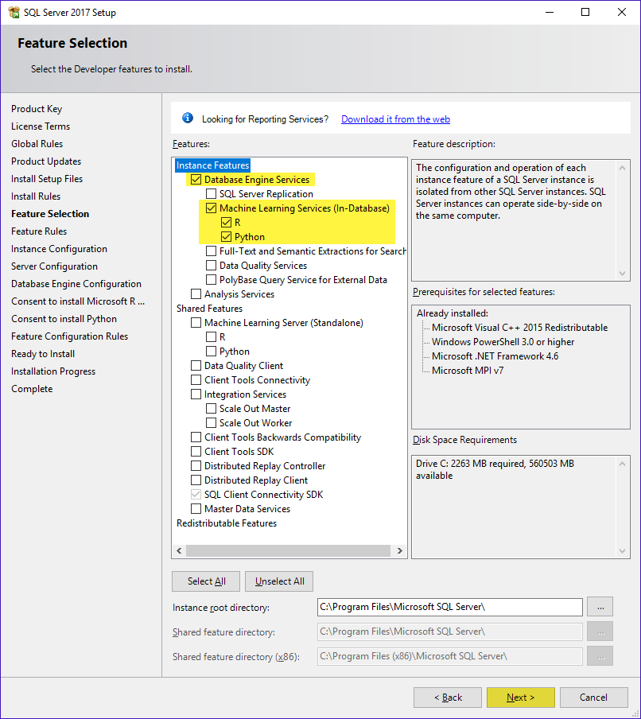This screenshot has height=719, width=641.
Task: Check Data Quality Services
Action: click(x=211, y=265)
